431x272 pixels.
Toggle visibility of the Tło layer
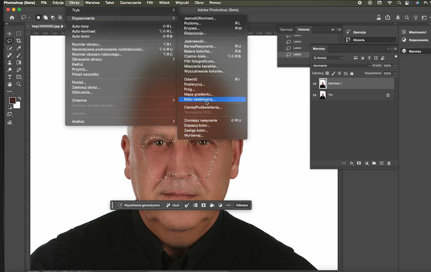coord(315,95)
